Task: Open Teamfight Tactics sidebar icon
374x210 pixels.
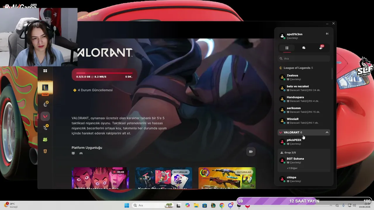Action: (x=45, y=127)
